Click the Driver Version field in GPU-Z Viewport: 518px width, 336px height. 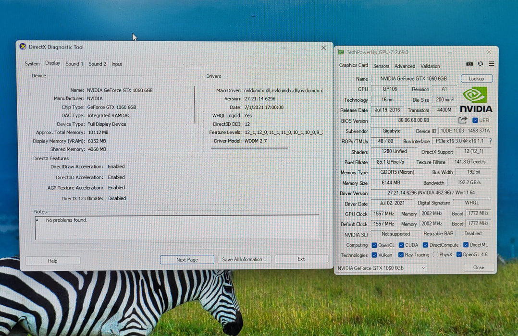click(x=431, y=192)
